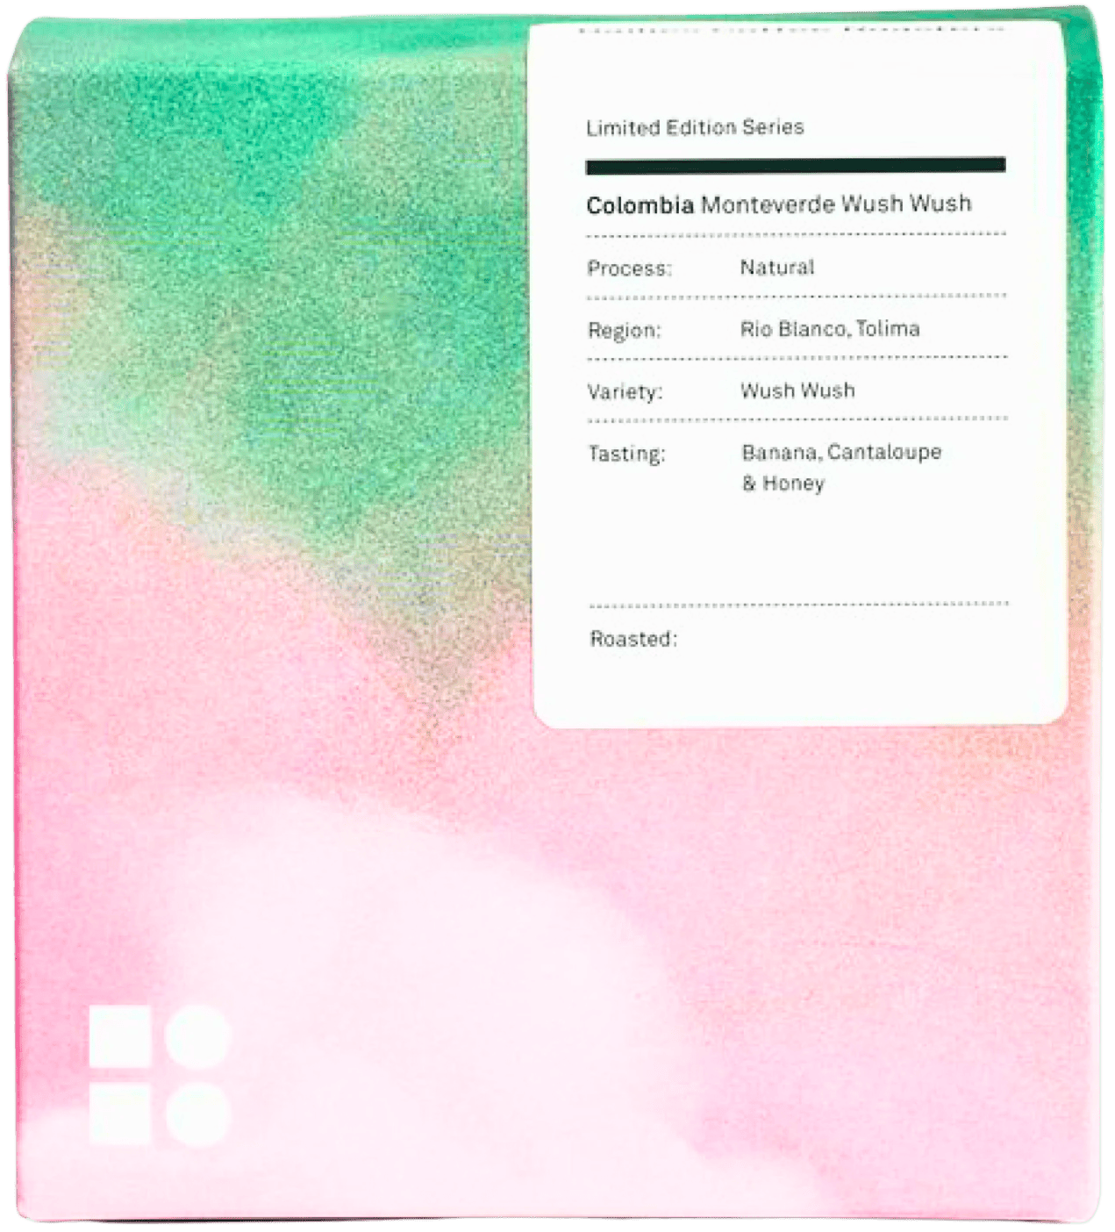
Task: Click the 'Roasted:' label
Action: [633, 639]
